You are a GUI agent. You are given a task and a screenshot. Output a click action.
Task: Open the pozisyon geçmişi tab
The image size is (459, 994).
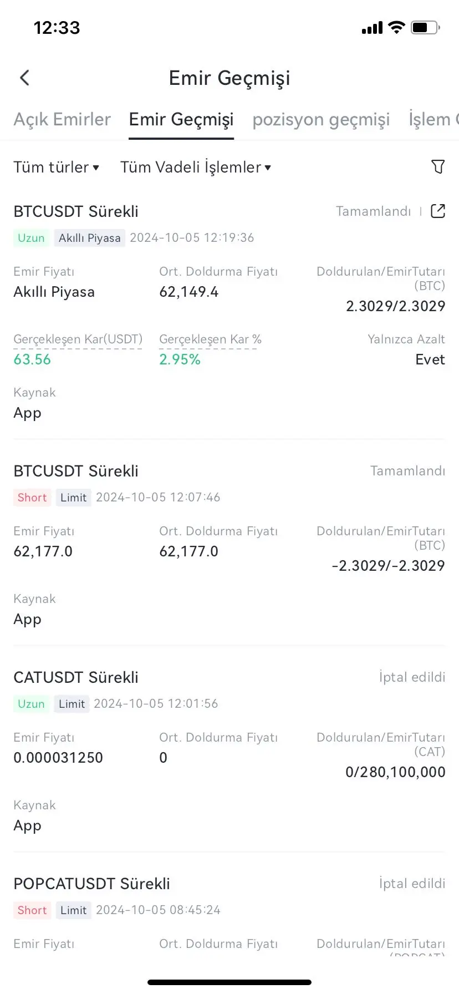[x=321, y=119]
